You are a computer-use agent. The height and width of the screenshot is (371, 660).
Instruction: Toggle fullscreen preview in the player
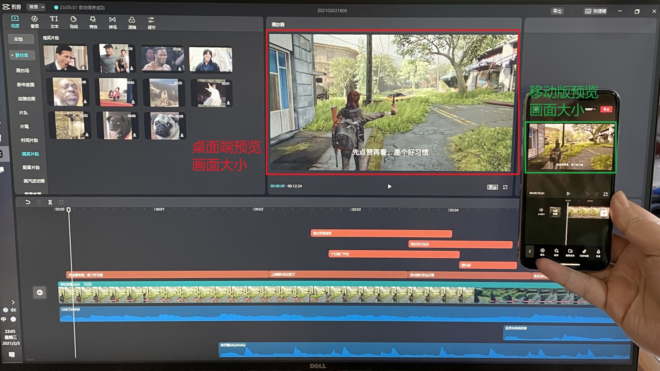click(505, 187)
